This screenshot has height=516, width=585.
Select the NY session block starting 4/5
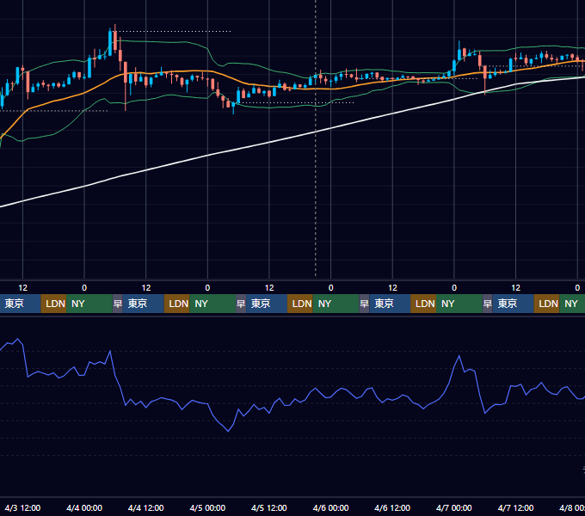336,304
